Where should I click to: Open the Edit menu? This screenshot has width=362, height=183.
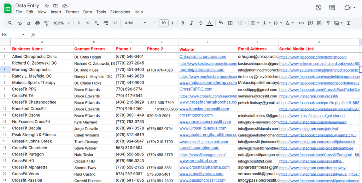click(x=30, y=12)
